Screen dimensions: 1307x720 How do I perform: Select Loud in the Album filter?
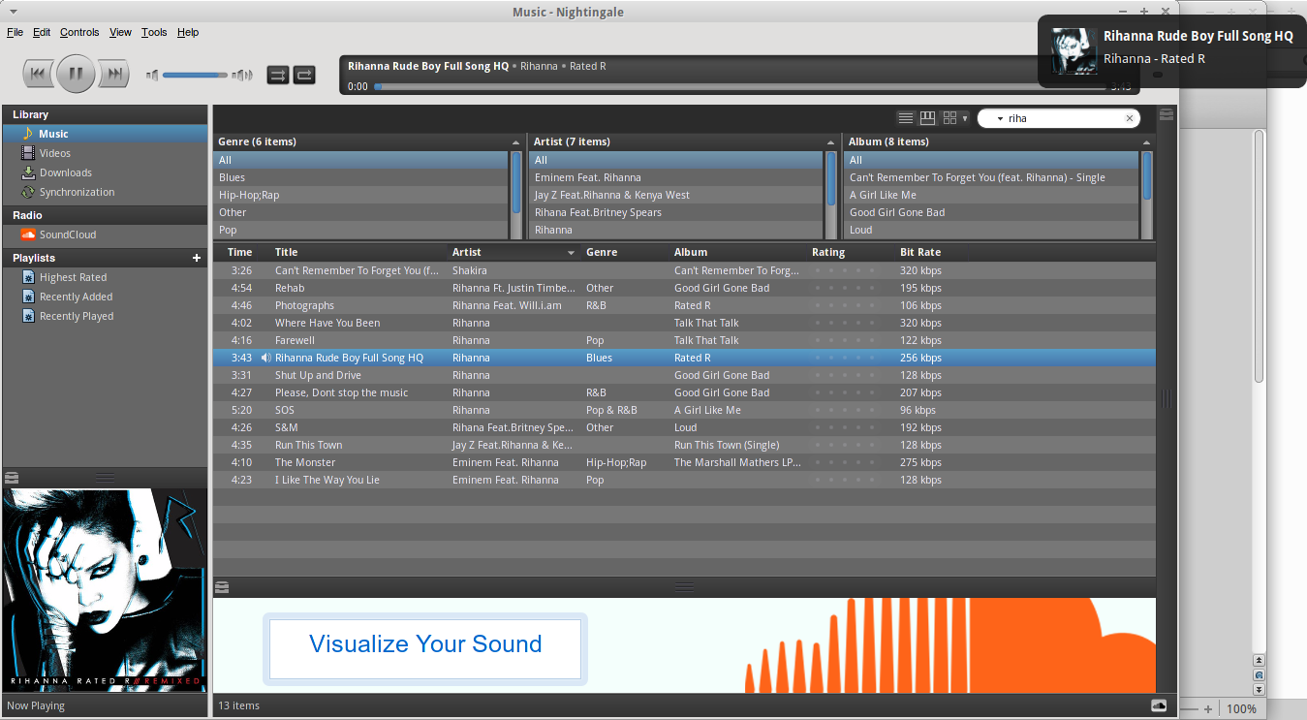pos(992,230)
